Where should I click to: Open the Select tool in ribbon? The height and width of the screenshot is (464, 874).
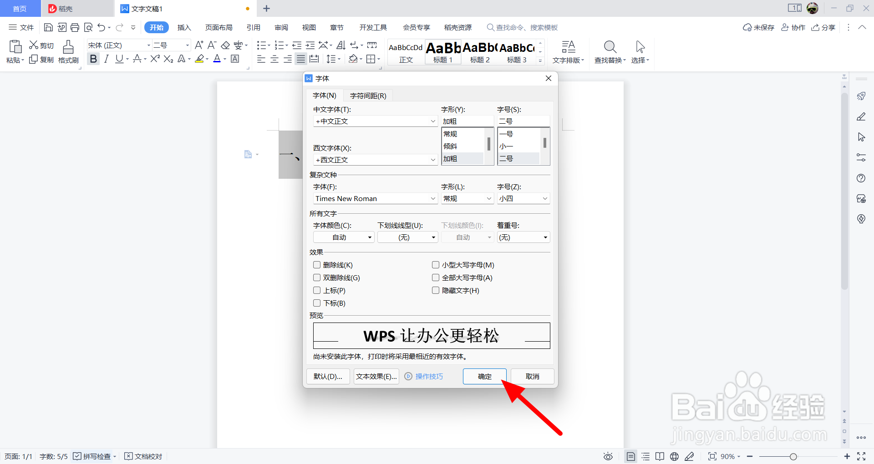(640, 52)
